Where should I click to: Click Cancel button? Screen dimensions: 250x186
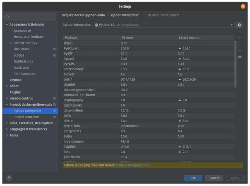click(214, 178)
